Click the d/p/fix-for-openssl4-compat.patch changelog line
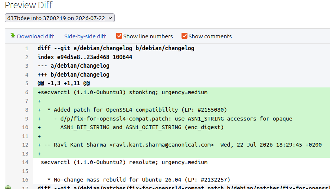 click(165, 119)
